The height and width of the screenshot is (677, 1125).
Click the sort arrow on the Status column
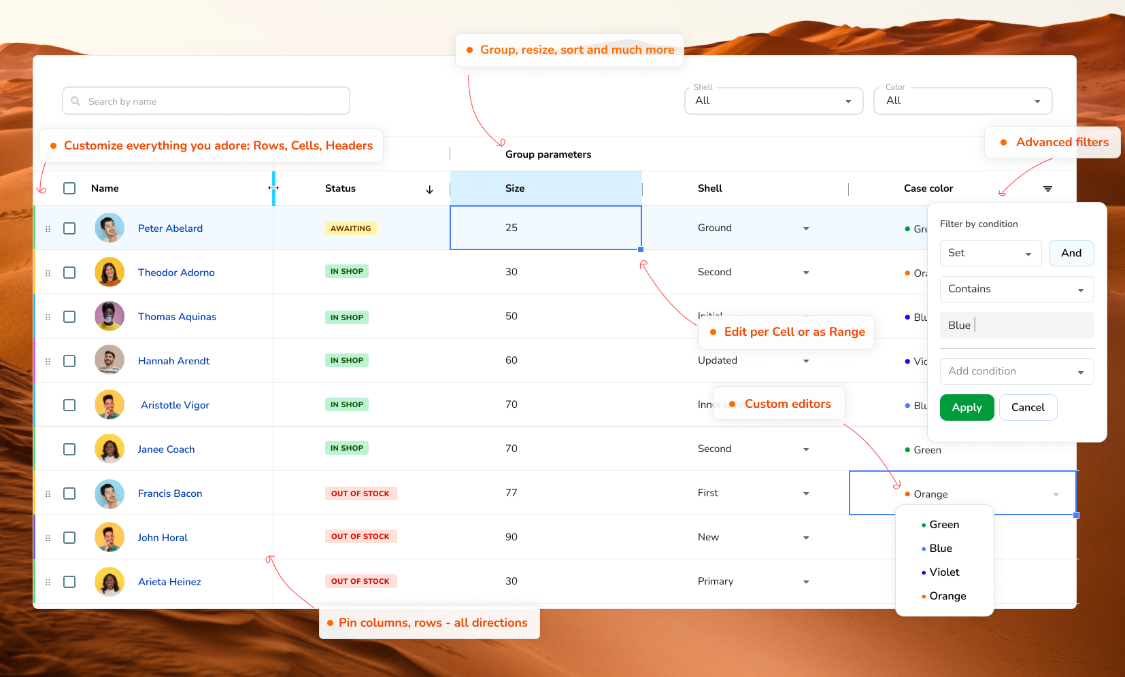[429, 190]
